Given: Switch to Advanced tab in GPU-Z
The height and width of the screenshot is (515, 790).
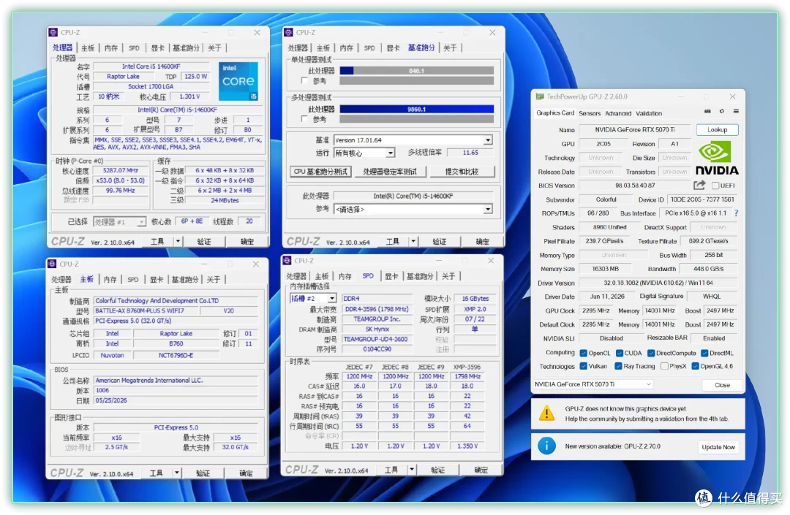Looking at the screenshot, I should click(x=618, y=113).
